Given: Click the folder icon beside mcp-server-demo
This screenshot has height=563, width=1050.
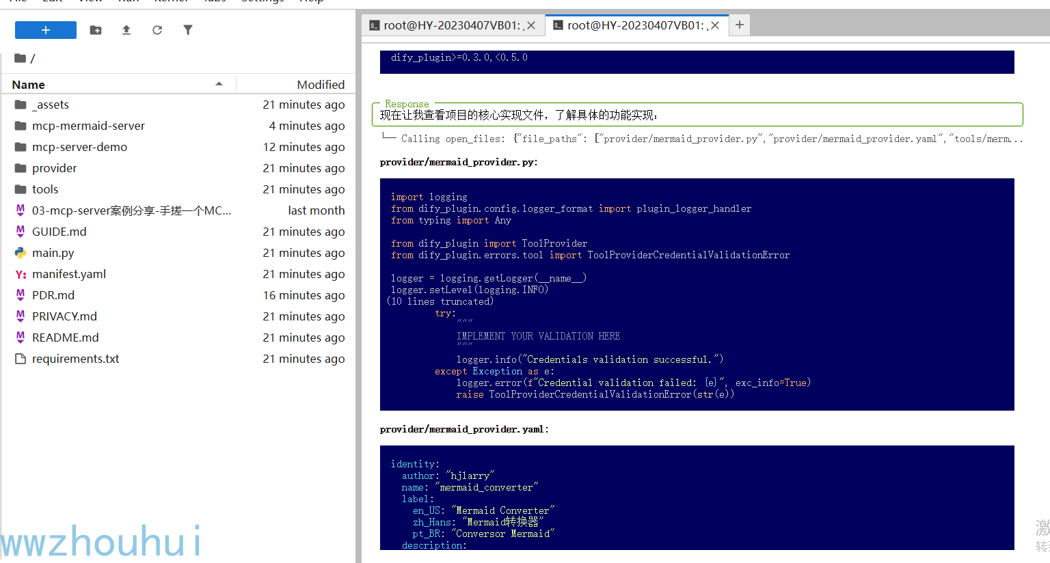Looking at the screenshot, I should click(21, 147).
